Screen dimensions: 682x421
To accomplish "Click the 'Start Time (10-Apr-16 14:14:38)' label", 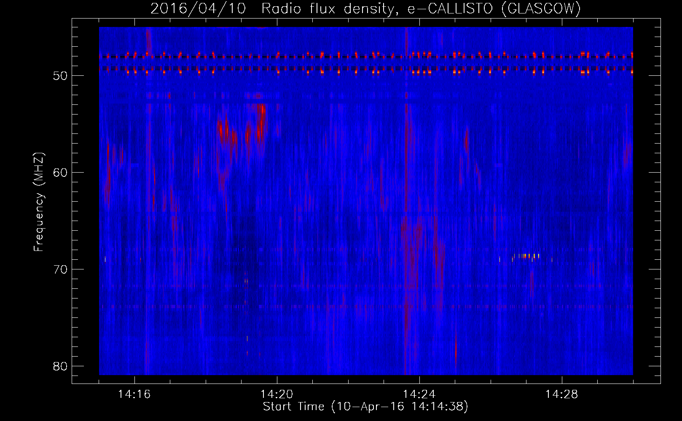I will 365,407.
